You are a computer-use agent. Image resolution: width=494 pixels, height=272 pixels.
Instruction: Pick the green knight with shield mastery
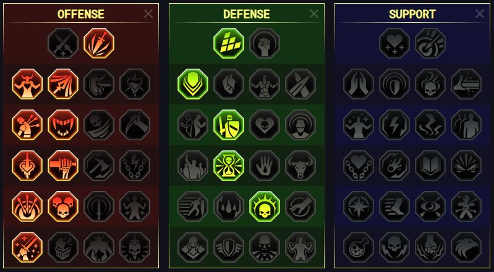pos(229,125)
